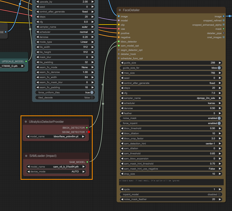Increase sam_dilation with right arrow
This screenshot has width=232, height=211.
point(220,148)
